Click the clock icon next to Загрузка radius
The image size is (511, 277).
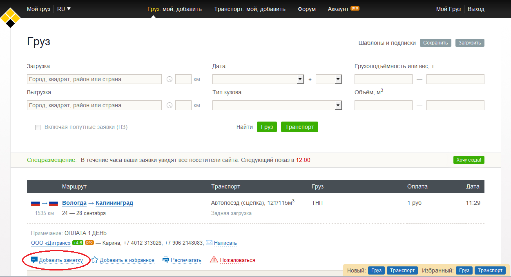point(170,79)
